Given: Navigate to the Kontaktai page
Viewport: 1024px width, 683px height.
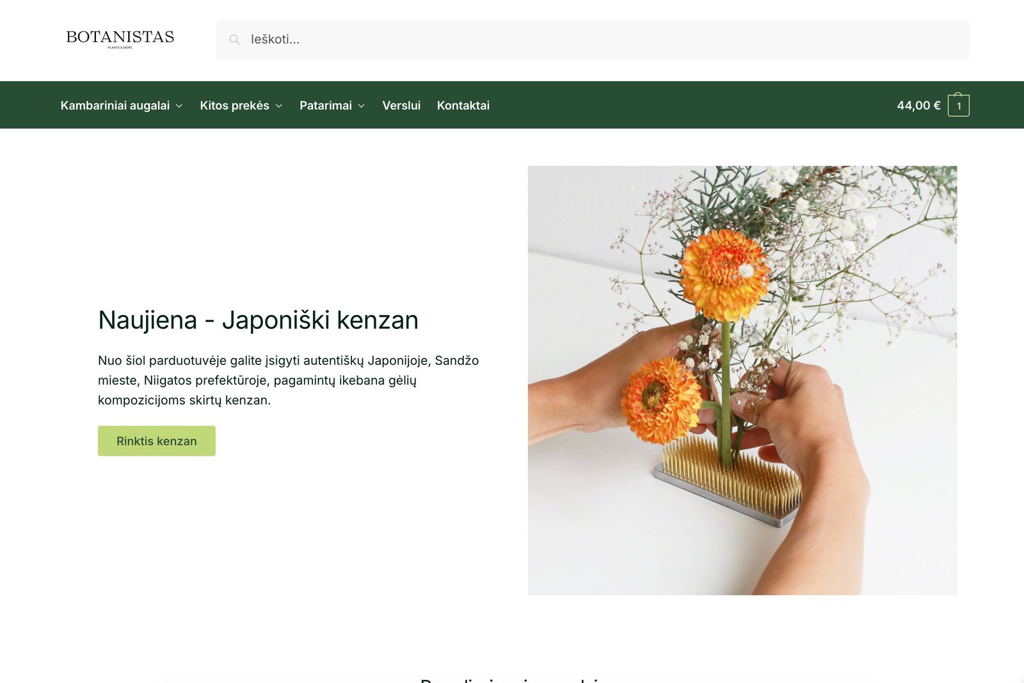Looking at the screenshot, I should (x=463, y=106).
